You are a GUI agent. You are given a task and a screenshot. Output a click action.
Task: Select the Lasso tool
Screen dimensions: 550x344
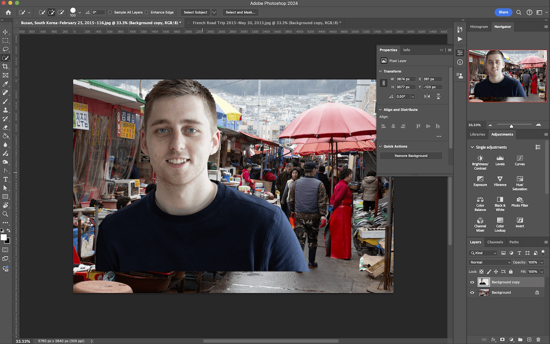tap(5, 48)
